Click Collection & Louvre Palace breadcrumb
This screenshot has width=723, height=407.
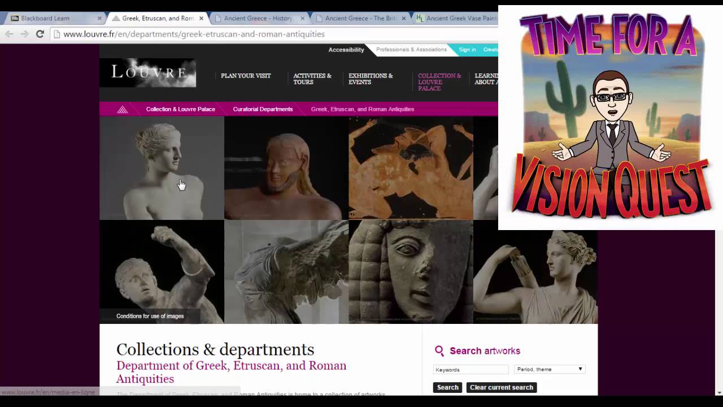pos(181,109)
